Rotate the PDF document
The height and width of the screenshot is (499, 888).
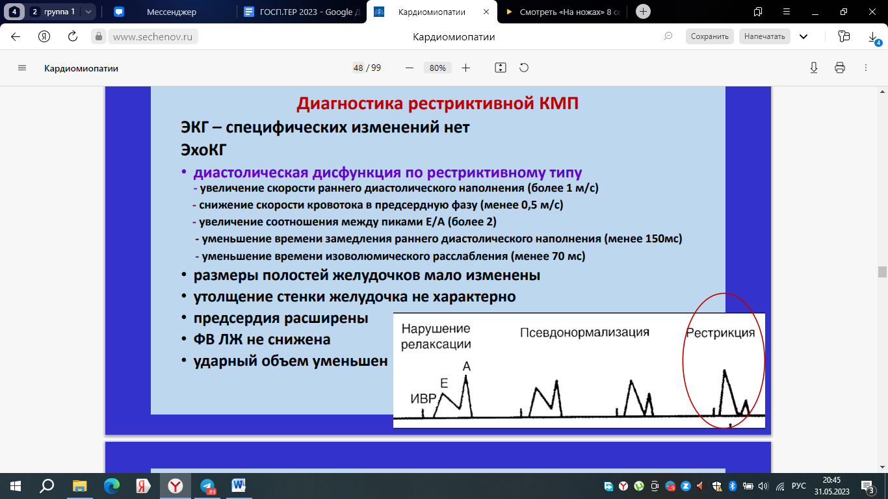tap(524, 68)
